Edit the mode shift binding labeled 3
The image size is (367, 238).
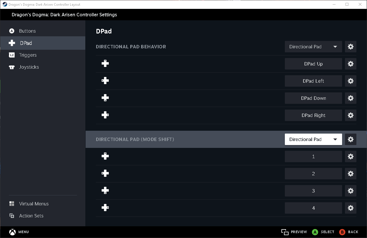[313, 191]
